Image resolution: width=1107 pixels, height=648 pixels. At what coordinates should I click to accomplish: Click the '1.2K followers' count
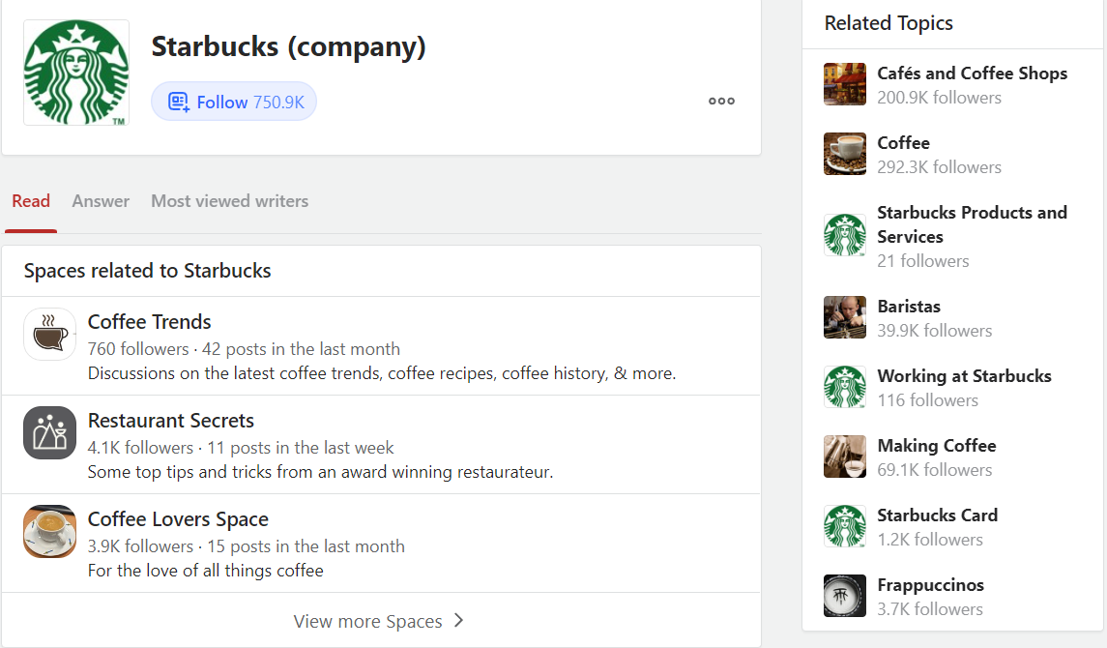[x=930, y=540]
